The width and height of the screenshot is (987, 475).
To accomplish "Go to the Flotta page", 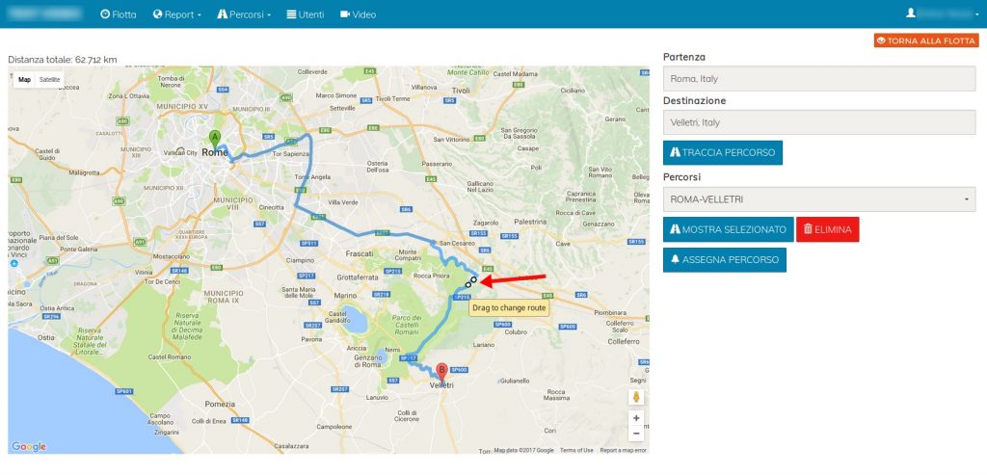I will (119, 14).
